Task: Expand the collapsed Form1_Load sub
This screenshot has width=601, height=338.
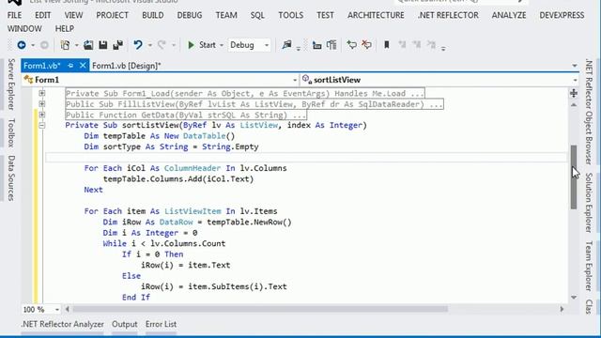Action: point(41,93)
